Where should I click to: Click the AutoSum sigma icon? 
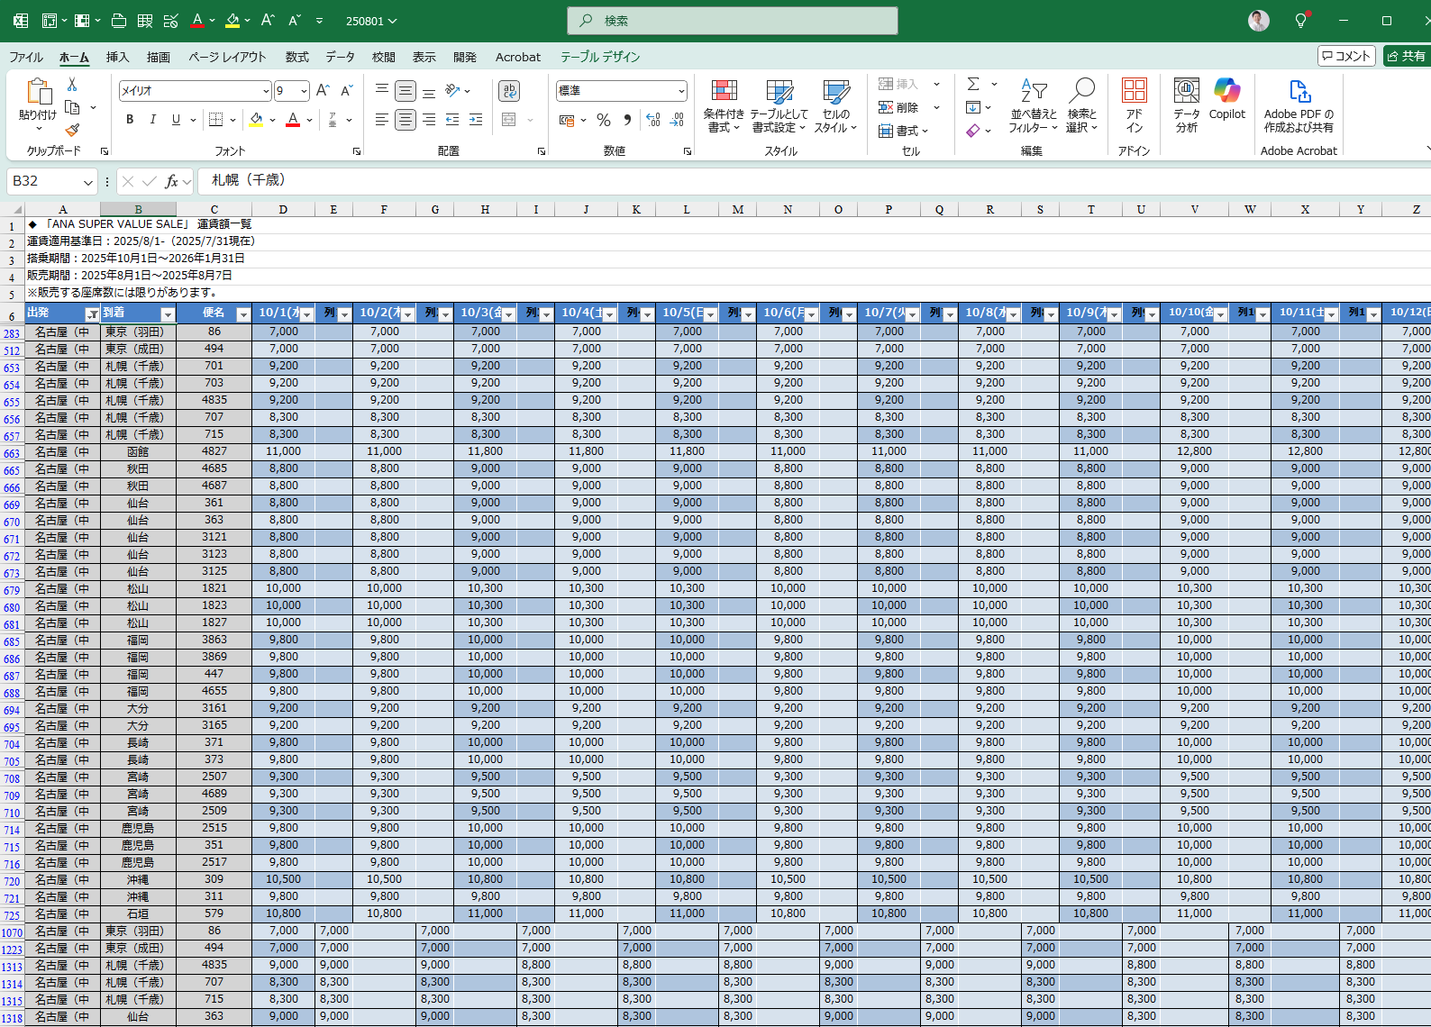(973, 84)
